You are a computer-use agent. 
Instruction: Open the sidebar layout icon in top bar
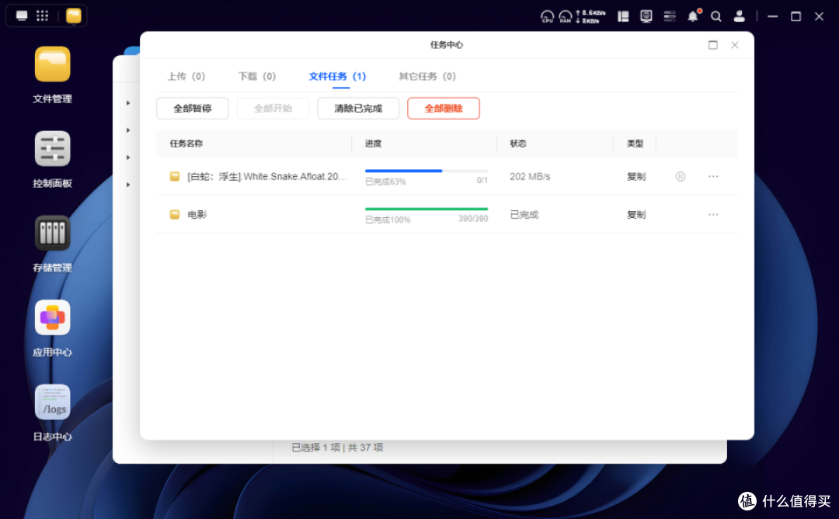coord(623,16)
